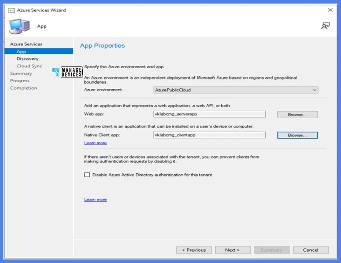Image resolution: width=341 pixels, height=263 pixels.
Task: Open Learn more link under Native Client app
Action: [95, 143]
